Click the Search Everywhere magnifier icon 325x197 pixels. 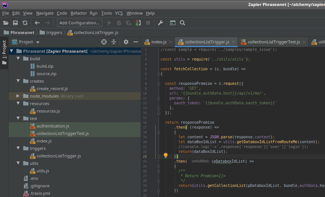tap(183, 23)
